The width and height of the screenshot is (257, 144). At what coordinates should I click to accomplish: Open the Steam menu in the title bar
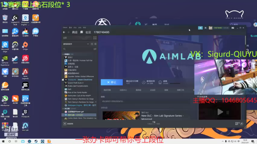(x=65, y=28)
